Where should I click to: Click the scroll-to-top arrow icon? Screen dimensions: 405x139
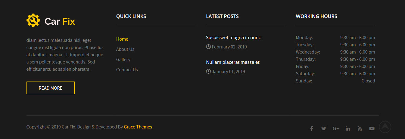pyautogui.click(x=385, y=127)
